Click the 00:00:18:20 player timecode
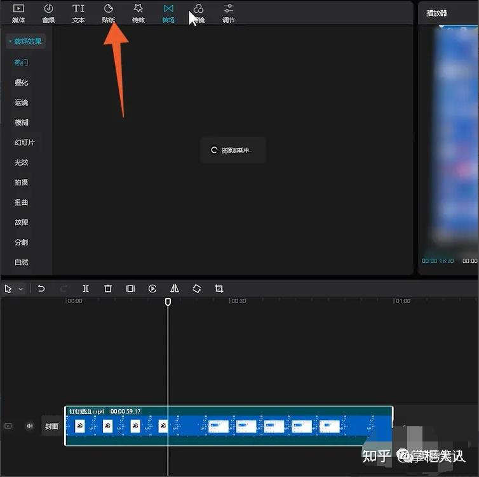 point(438,261)
